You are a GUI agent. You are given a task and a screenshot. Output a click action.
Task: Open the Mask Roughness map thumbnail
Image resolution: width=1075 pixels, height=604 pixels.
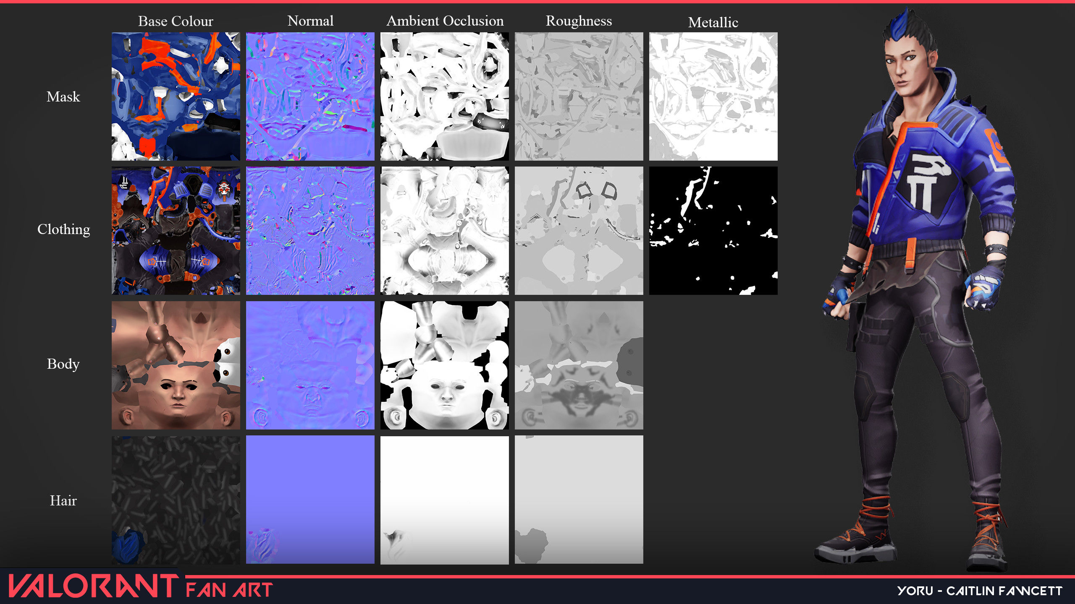579,96
